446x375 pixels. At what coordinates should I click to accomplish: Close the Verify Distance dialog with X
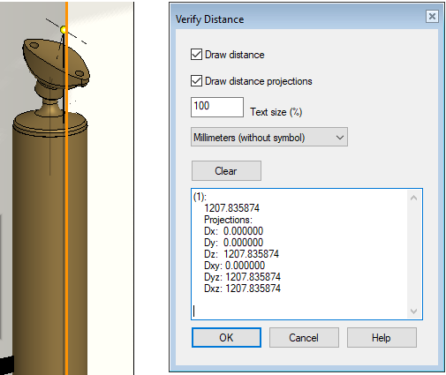point(432,16)
